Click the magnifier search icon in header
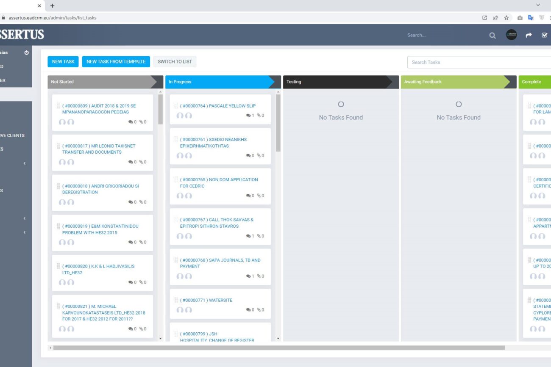Image resolution: width=551 pixels, height=367 pixels. click(492, 36)
